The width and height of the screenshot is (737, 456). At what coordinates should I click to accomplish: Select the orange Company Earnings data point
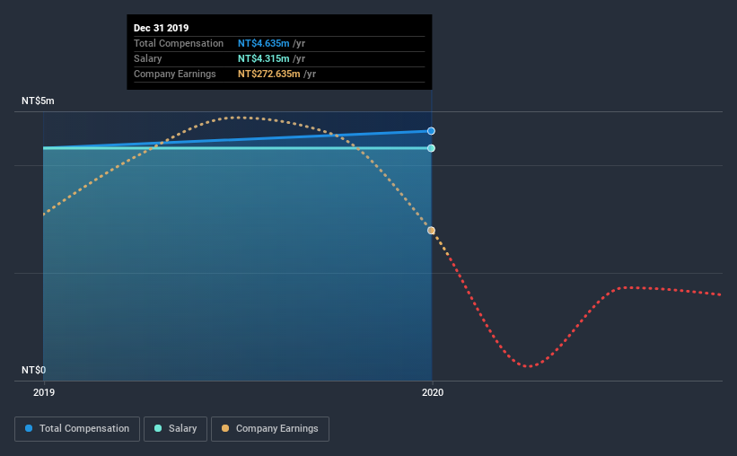(431, 231)
